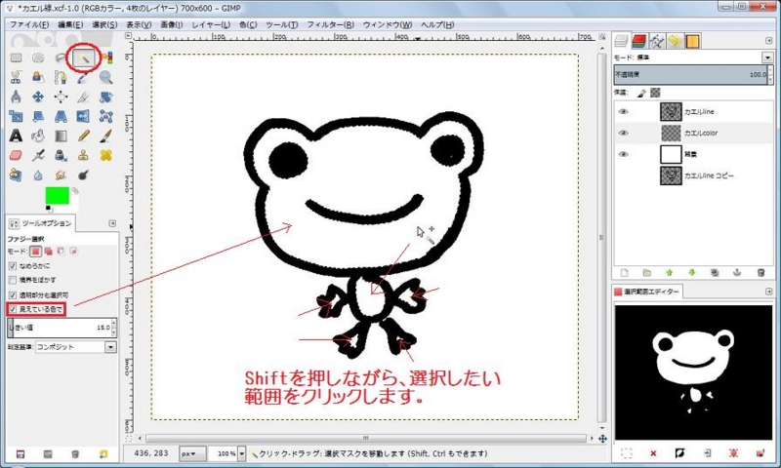Select the Alignment tool
This screenshot has height=468, width=781.
coord(61,97)
